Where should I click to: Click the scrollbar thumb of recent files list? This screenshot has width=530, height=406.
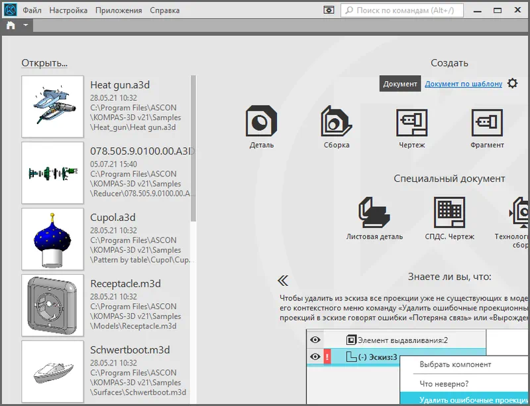[x=193, y=148]
